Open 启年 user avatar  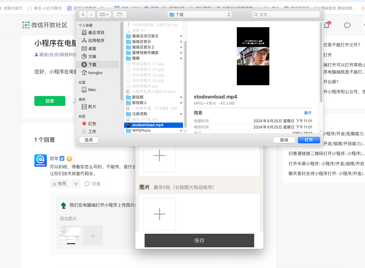pos(41,161)
